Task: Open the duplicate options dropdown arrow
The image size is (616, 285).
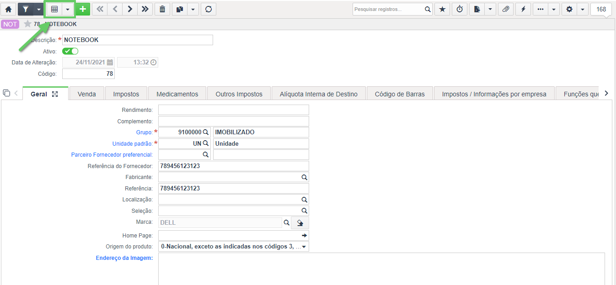Action: click(193, 9)
